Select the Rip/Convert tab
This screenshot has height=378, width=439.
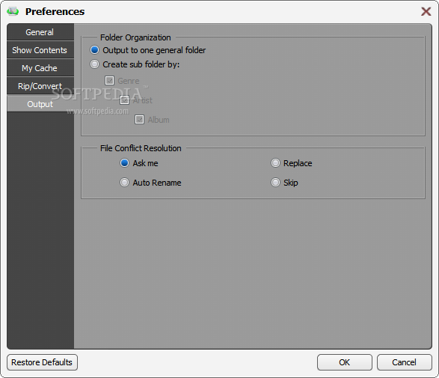pyautogui.click(x=40, y=86)
